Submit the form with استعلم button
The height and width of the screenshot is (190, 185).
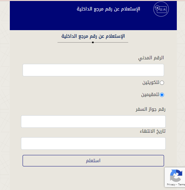[93, 161]
